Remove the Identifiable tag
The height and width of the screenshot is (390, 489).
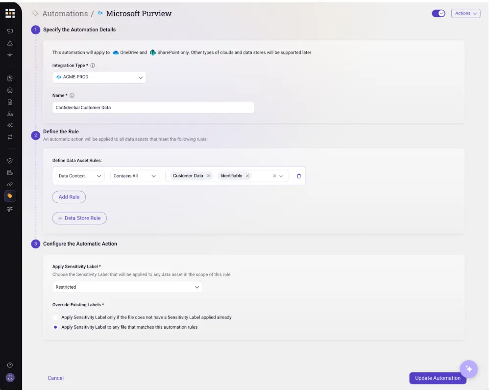click(247, 176)
